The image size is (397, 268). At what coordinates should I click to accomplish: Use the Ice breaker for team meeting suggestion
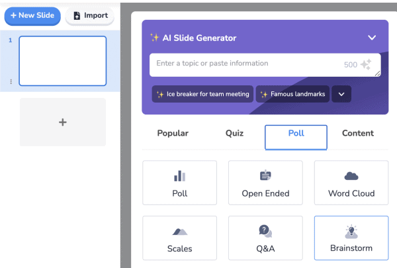[202, 94]
